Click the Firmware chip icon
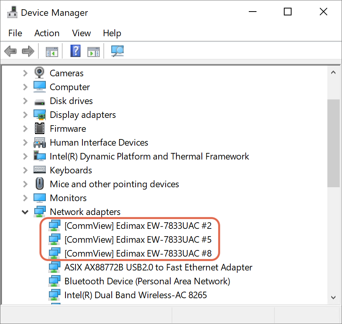This screenshot has height=324, width=342. (40, 128)
